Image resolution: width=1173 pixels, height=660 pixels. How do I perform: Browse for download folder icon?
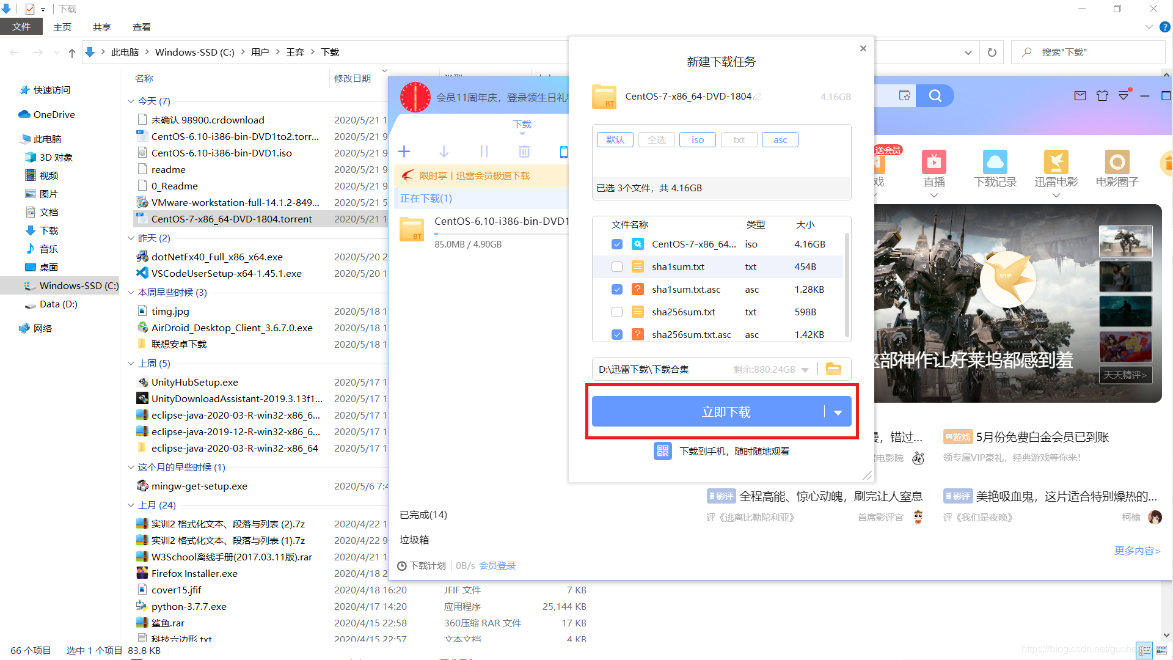pos(833,369)
